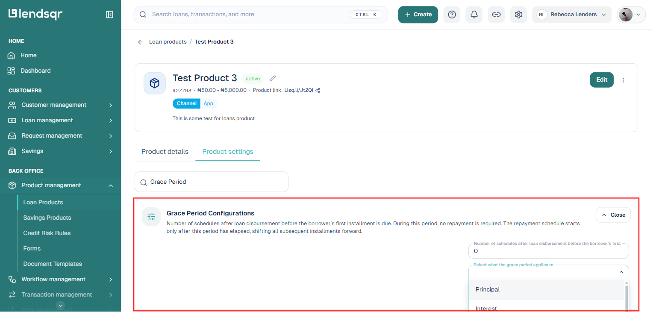Open Savings Products in sidebar
Screen dimensions: 656x312
47,218
